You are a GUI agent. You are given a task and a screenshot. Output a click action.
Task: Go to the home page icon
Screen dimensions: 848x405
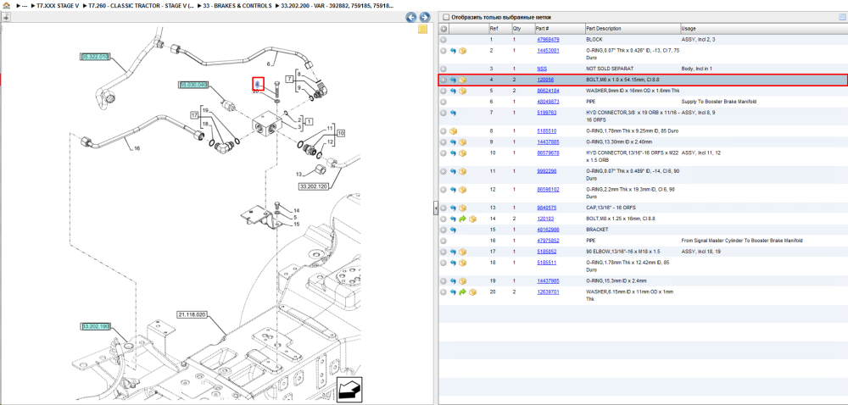(x=7, y=5)
